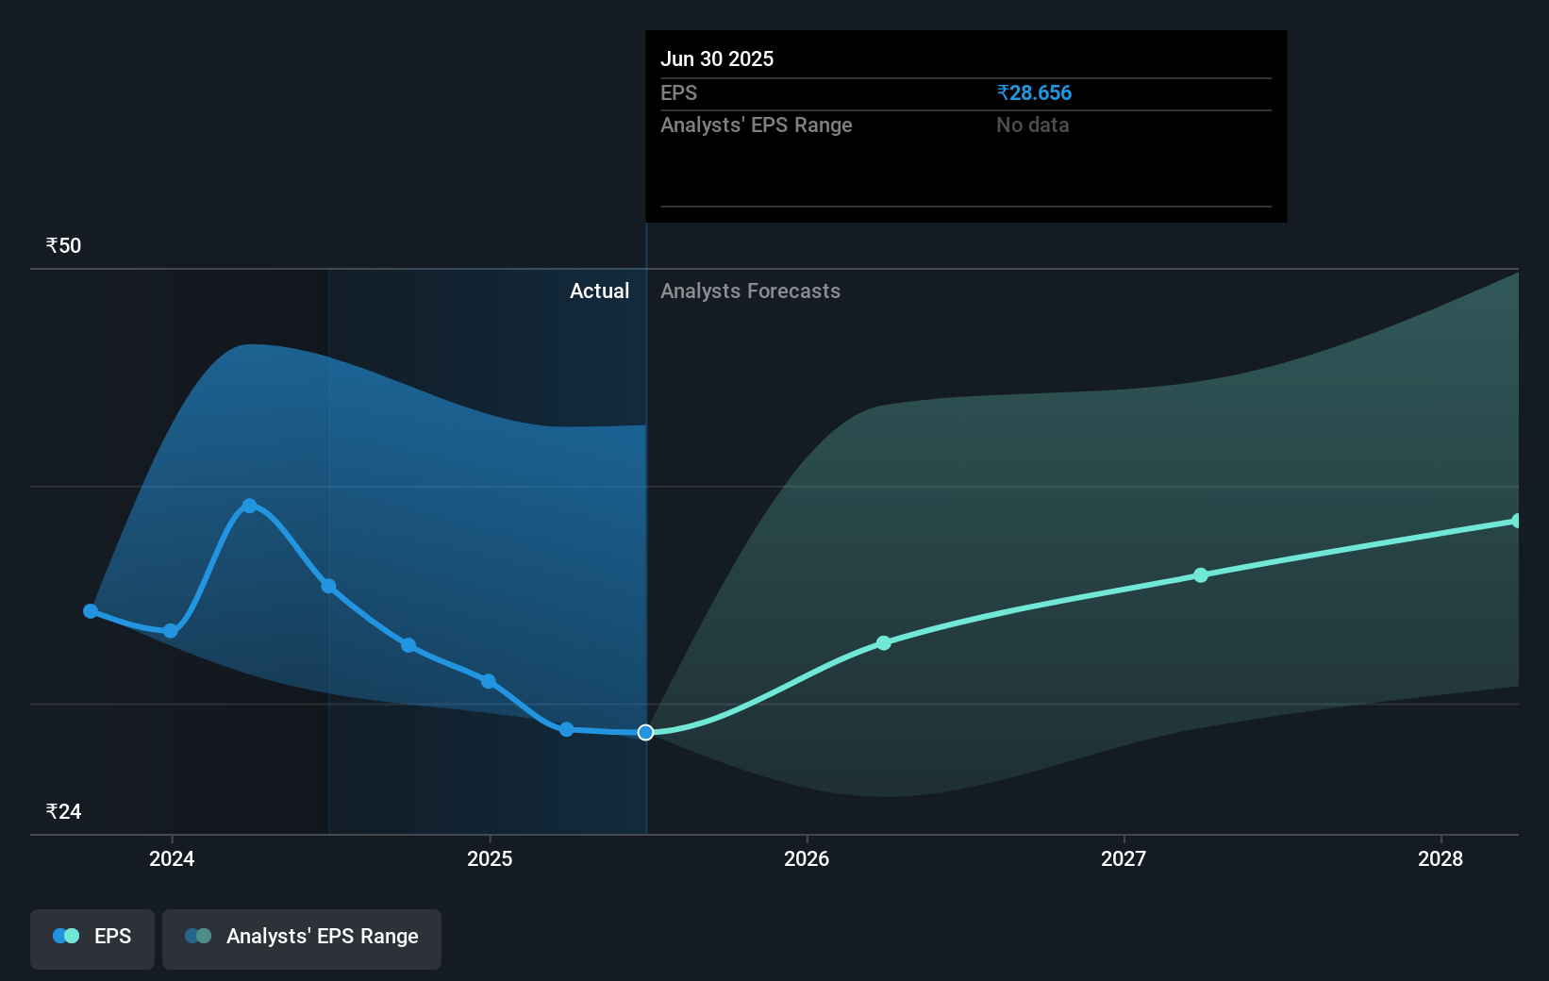Select the first EPS data point at left edge
This screenshot has height=981, width=1549.
point(91,611)
